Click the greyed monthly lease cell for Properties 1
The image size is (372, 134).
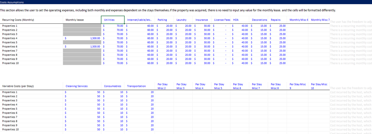pyautogui.click(x=82, y=26)
